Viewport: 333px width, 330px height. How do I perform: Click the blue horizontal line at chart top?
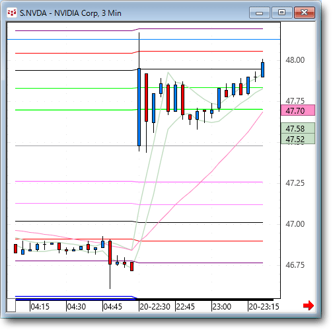pyautogui.click(x=143, y=40)
